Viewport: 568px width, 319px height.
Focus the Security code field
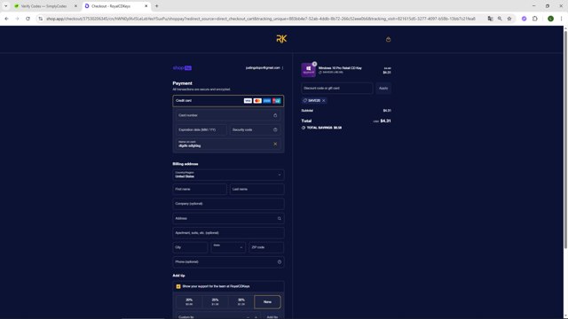[x=255, y=130]
